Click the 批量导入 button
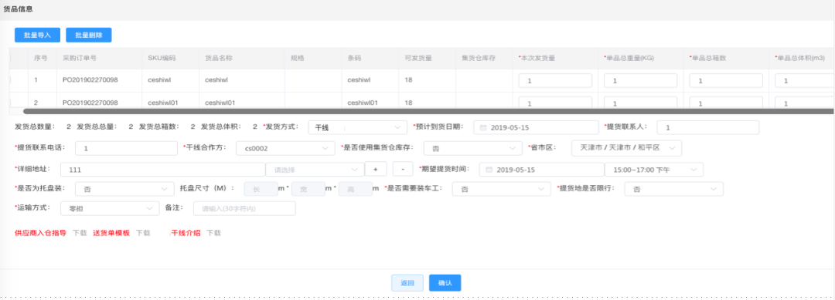This screenshot has height=300, width=835. 37,35
